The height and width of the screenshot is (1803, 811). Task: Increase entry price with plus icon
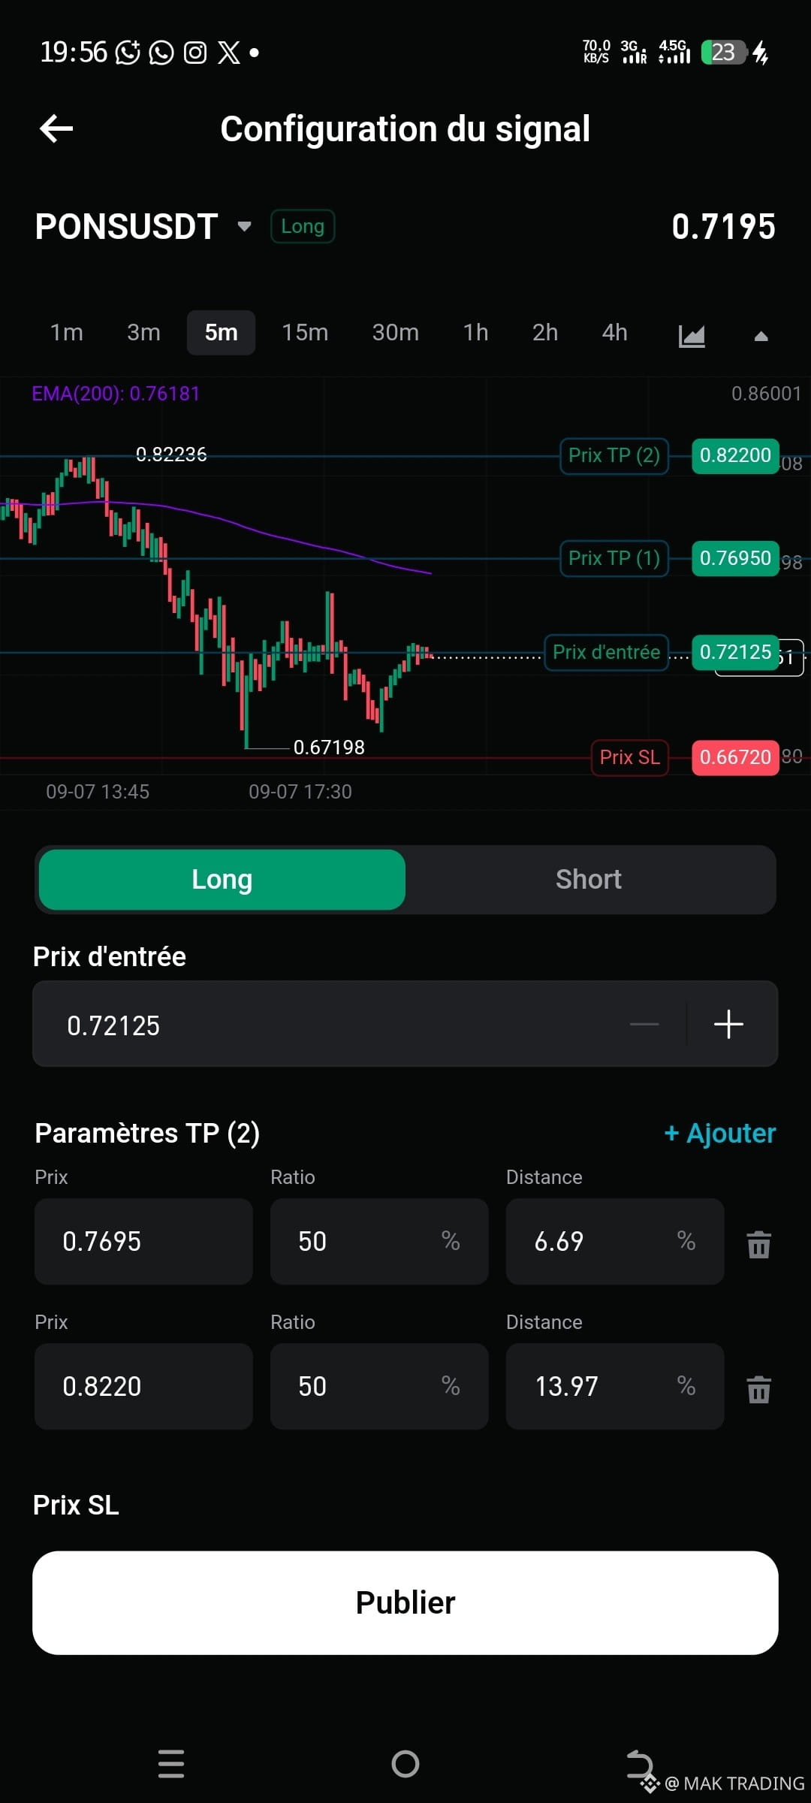coord(728,1024)
